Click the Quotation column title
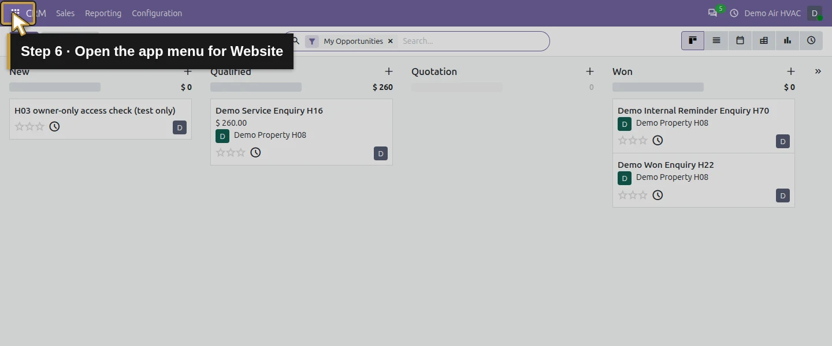The height and width of the screenshot is (346, 832). click(x=434, y=72)
